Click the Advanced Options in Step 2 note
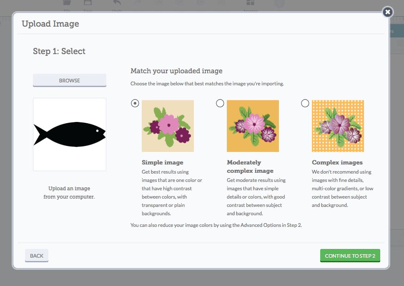 point(216,225)
